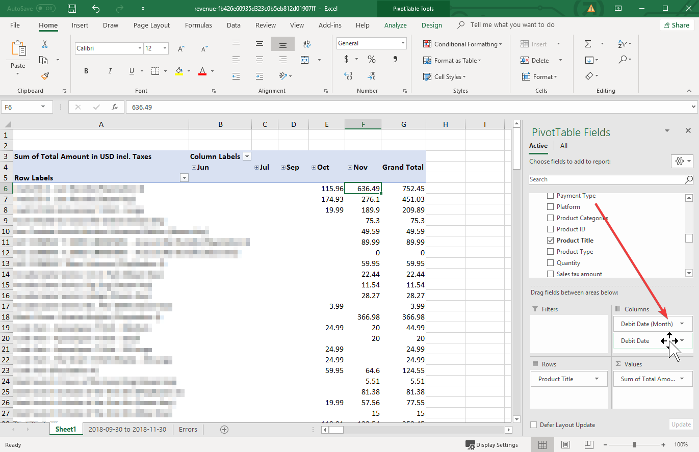Image resolution: width=699 pixels, height=452 pixels.
Task: Click the Cut scissors icon
Action: [x=45, y=44]
